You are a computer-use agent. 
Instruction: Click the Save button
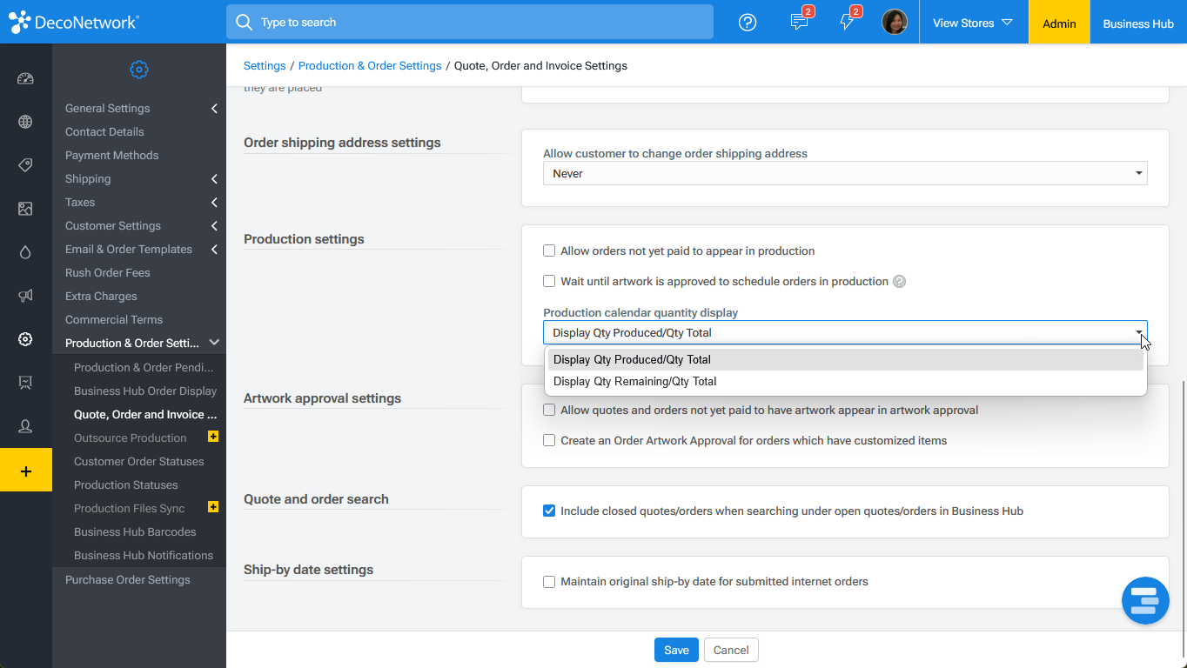click(676, 650)
